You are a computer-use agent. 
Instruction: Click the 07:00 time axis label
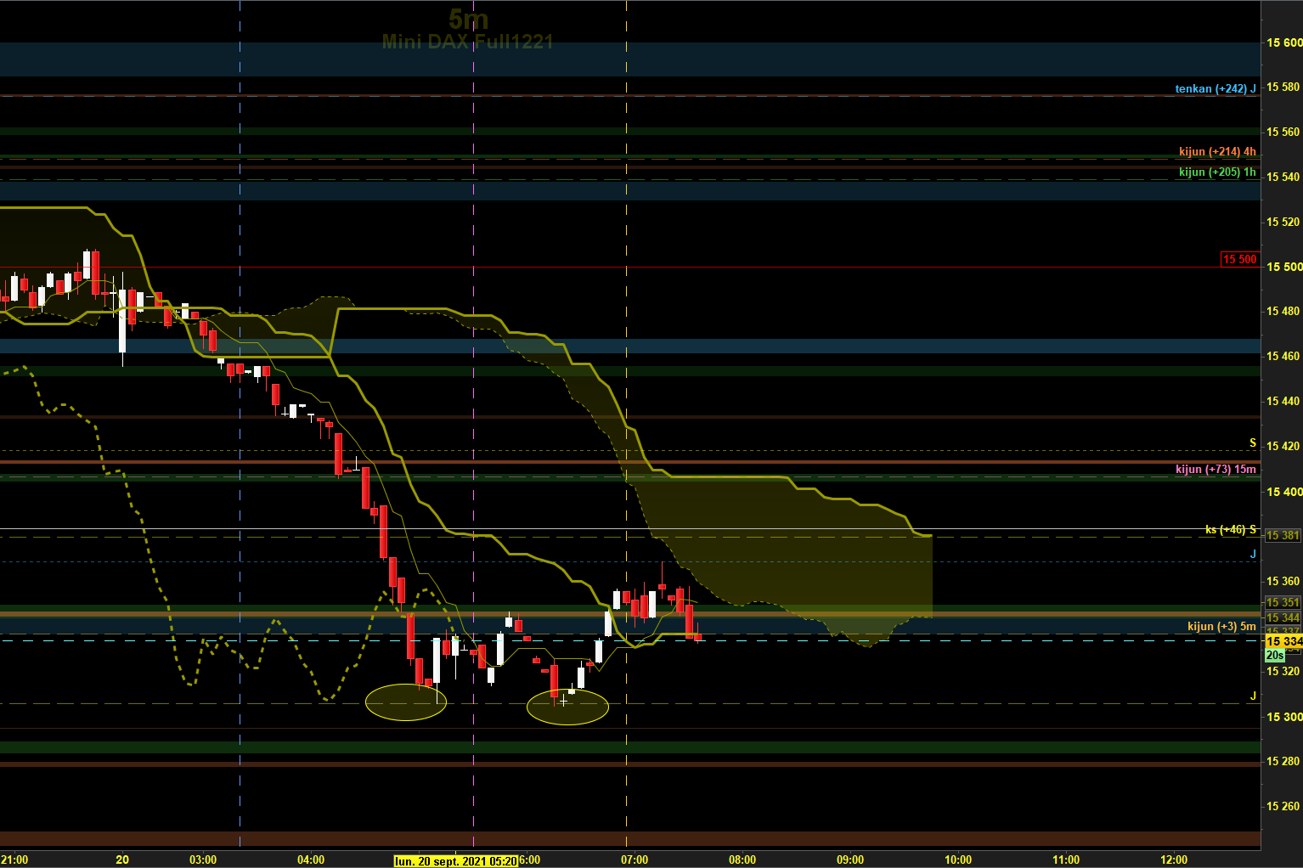click(635, 860)
